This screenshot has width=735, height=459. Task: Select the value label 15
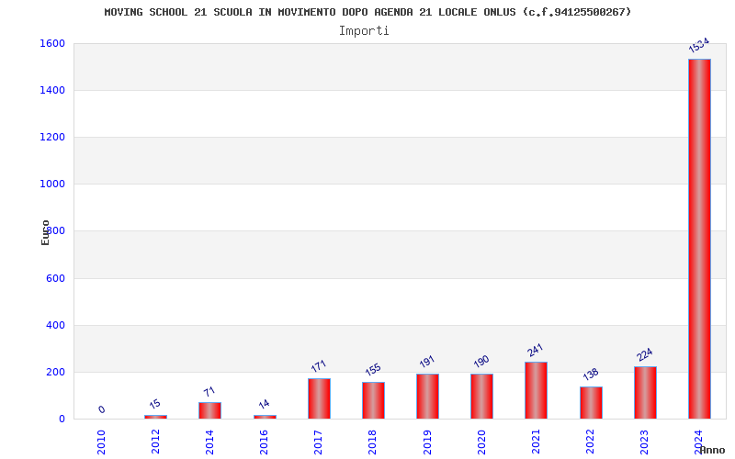click(x=154, y=404)
